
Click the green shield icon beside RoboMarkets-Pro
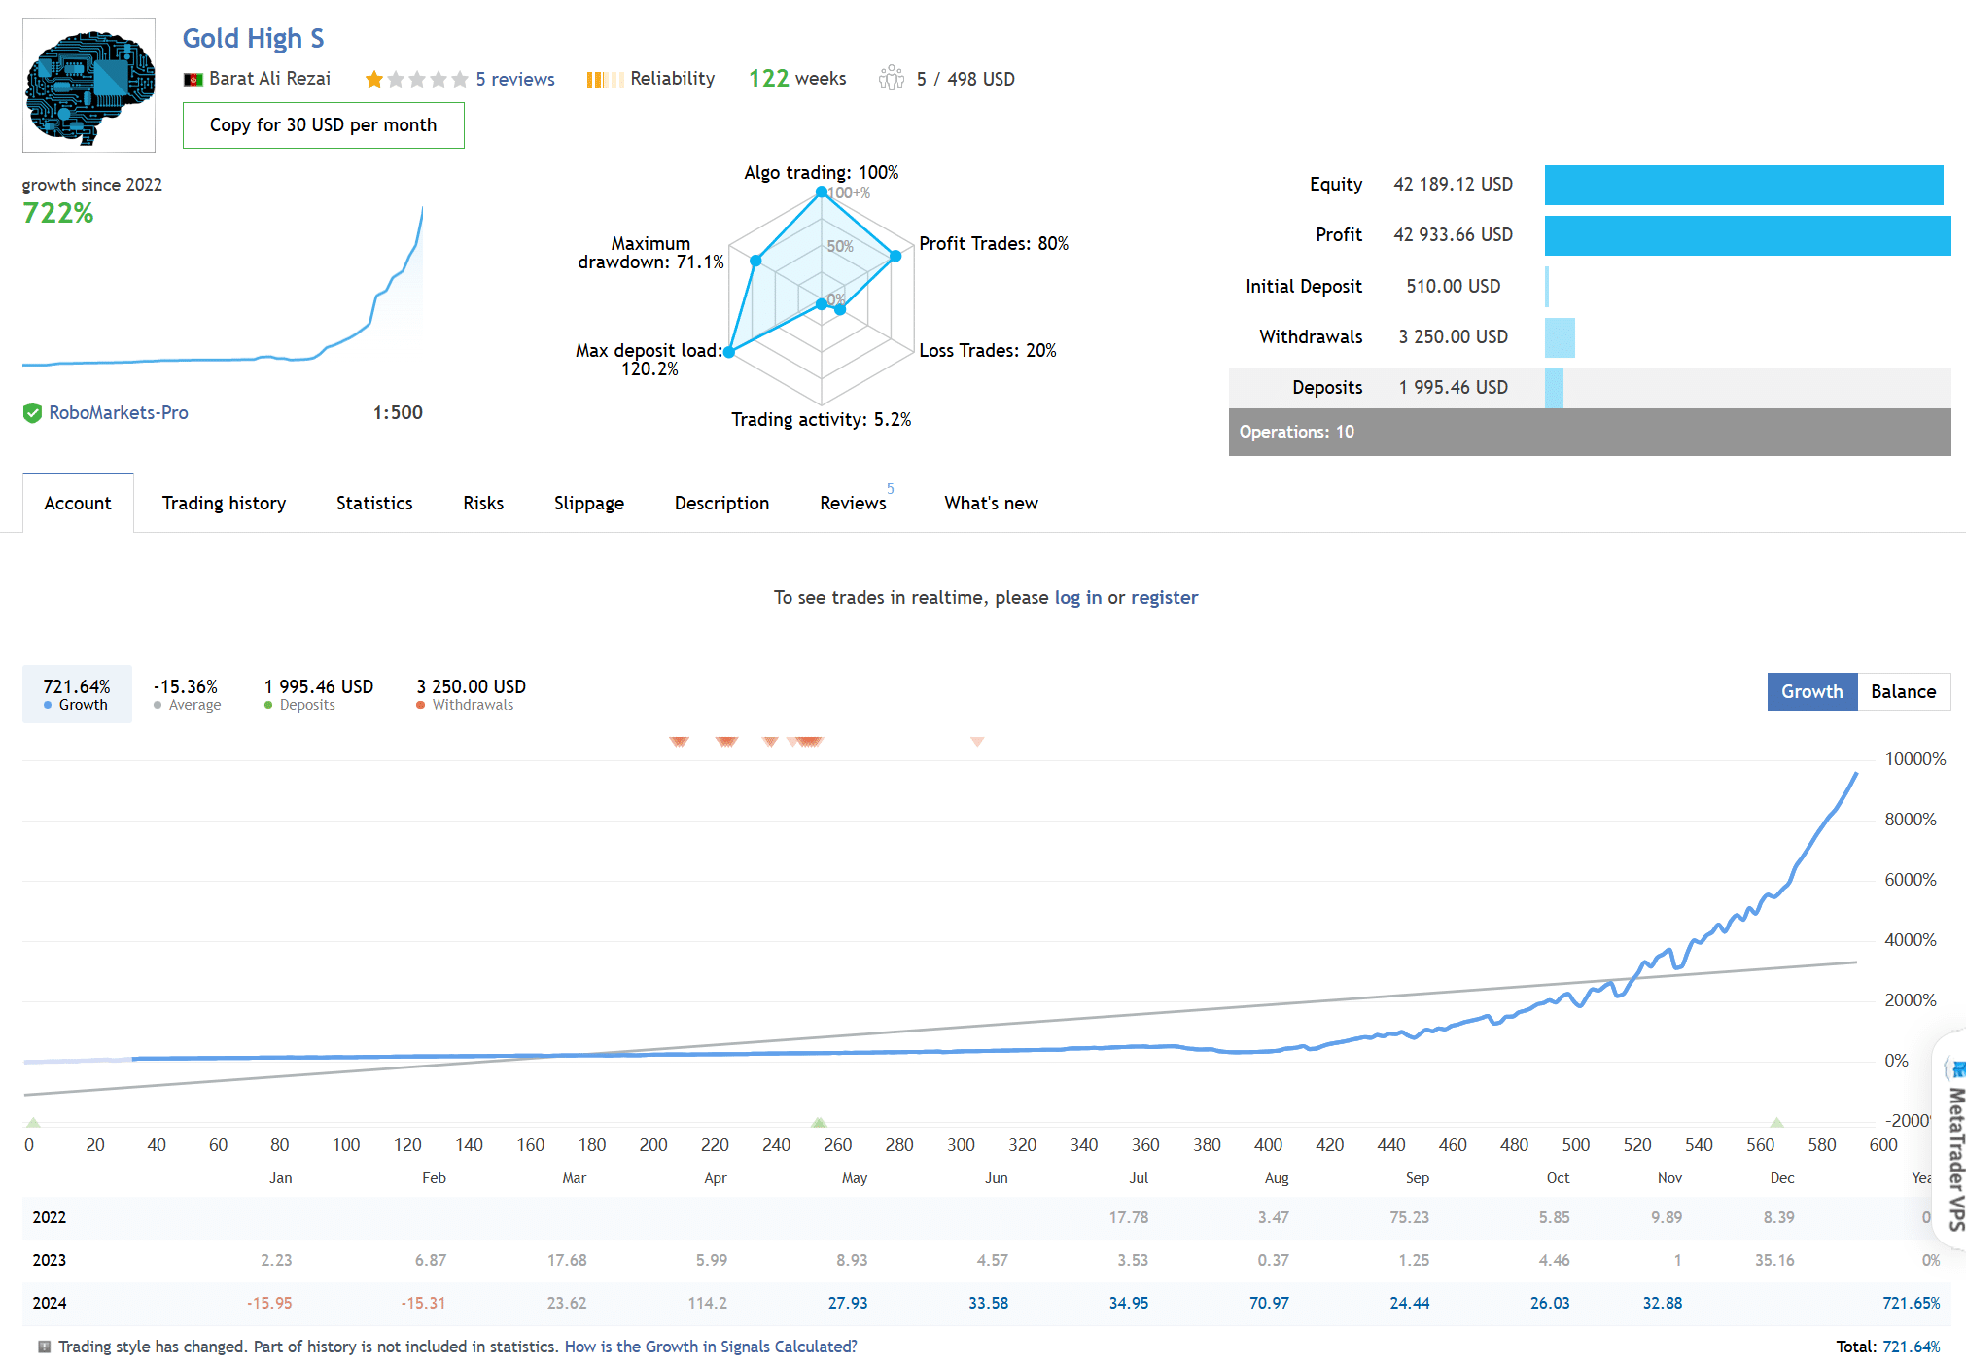32,413
